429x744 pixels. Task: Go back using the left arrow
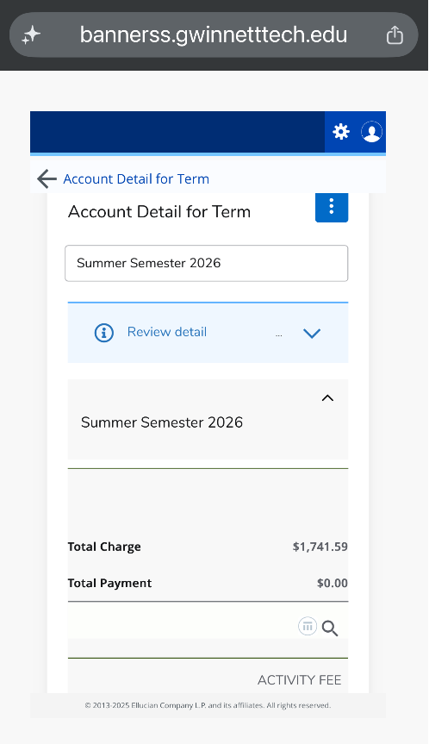(x=47, y=178)
